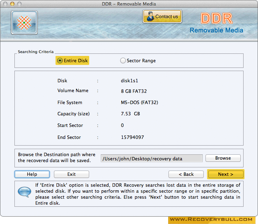Minimize window with the yellow title button
The height and width of the screenshot is (224, 258).
pyautogui.click(x=12, y=4)
